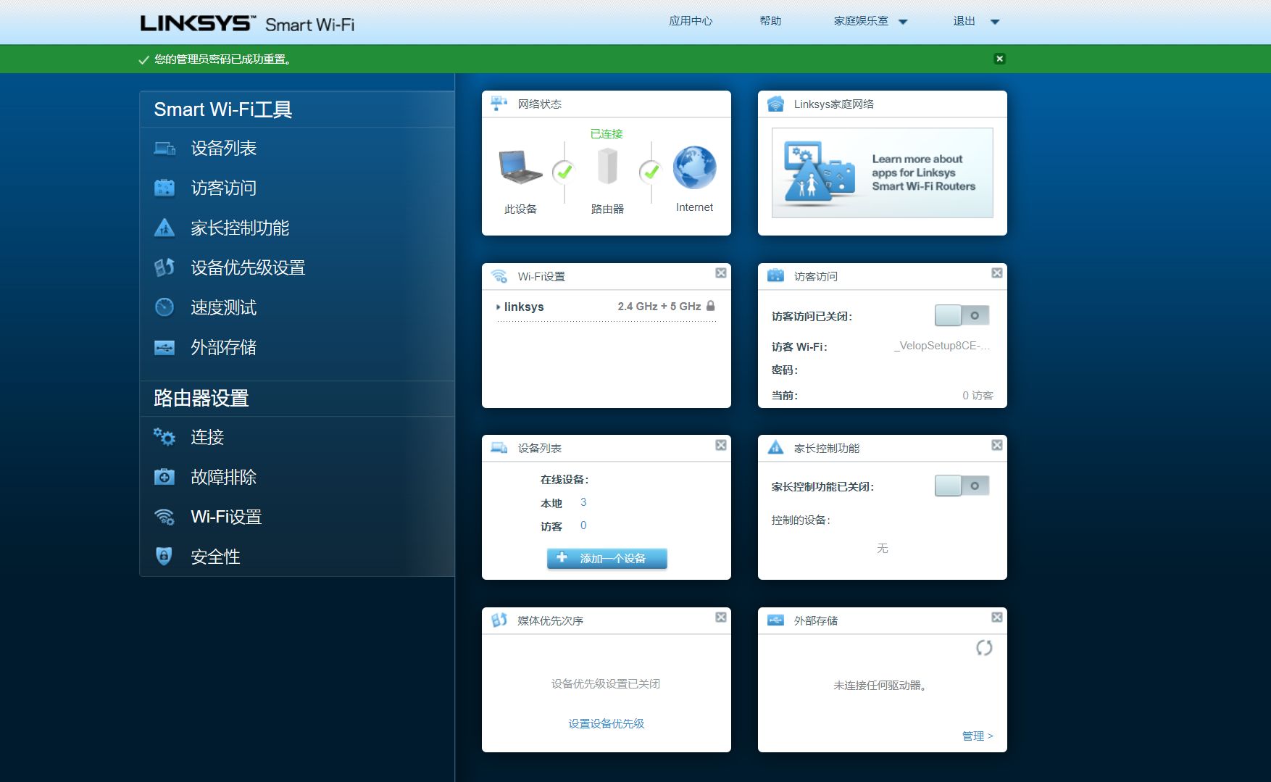Click the 外部存储 USB sidebar icon
The height and width of the screenshot is (782, 1271).
[164, 348]
